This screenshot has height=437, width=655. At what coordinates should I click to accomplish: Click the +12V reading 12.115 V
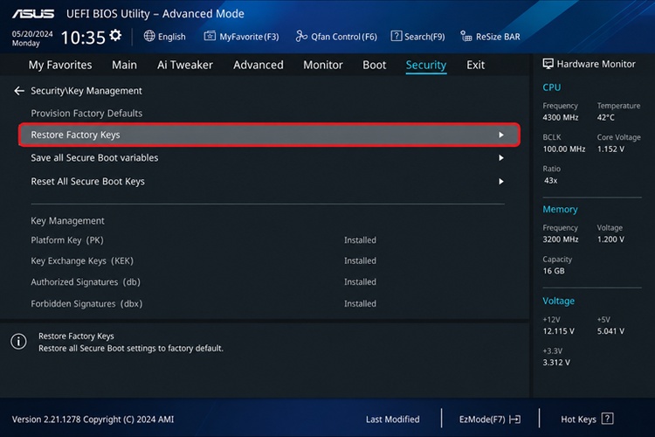coord(559,331)
